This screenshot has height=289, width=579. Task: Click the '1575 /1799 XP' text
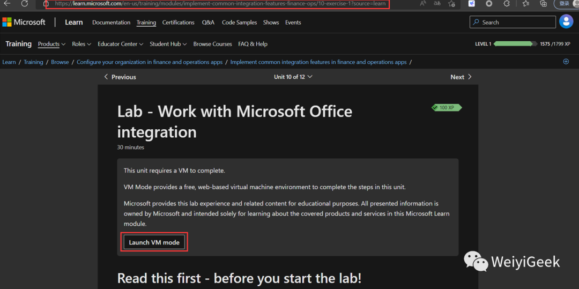[x=555, y=44]
